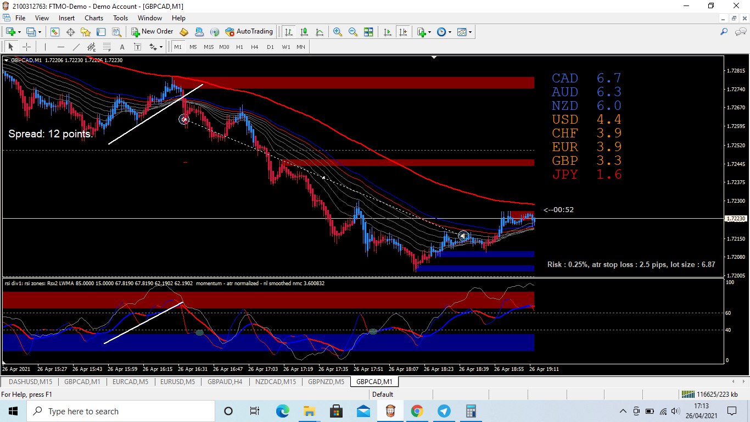Open the Tools menu
The height and width of the screenshot is (422, 750).
click(120, 18)
